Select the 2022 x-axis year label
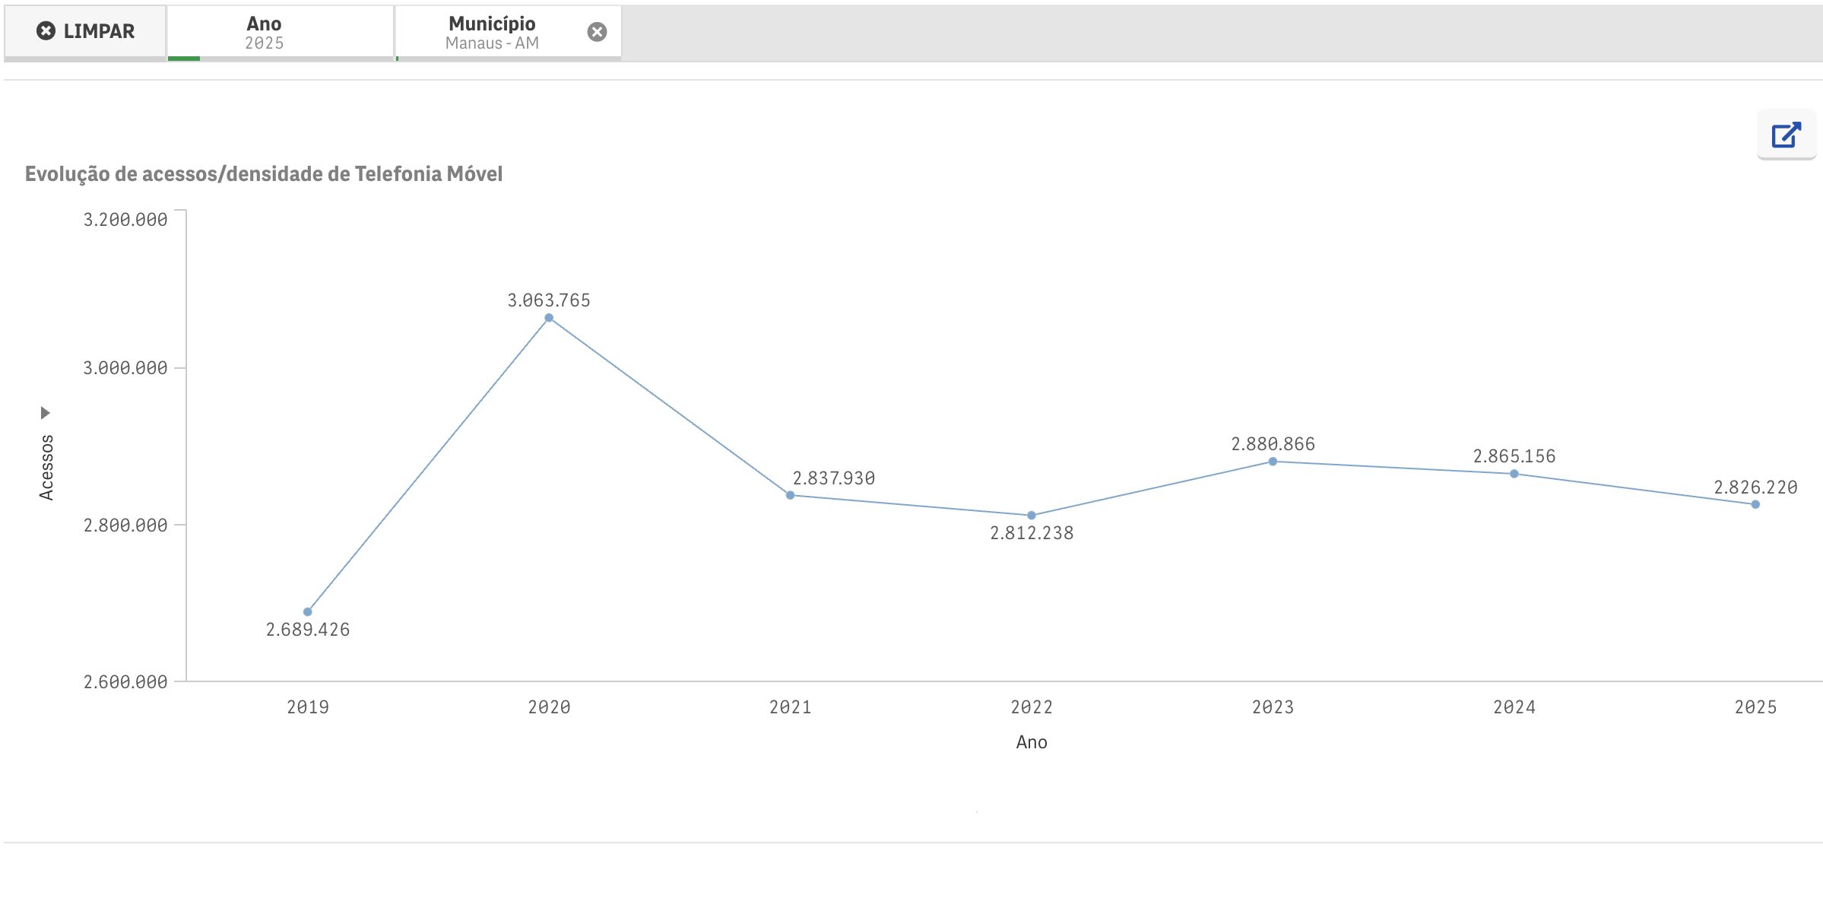The height and width of the screenshot is (908, 1823). [x=1032, y=707]
